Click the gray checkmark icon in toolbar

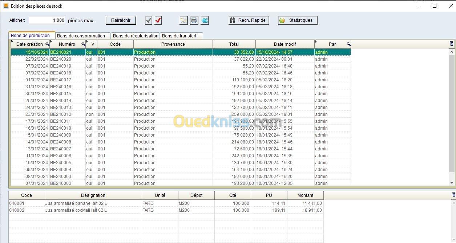click(x=149, y=20)
